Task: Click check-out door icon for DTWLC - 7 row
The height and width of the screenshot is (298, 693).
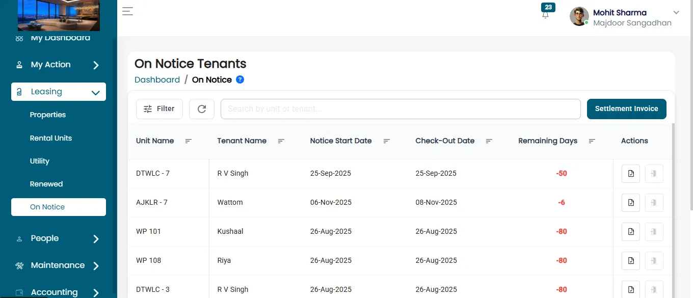Action: (x=654, y=174)
